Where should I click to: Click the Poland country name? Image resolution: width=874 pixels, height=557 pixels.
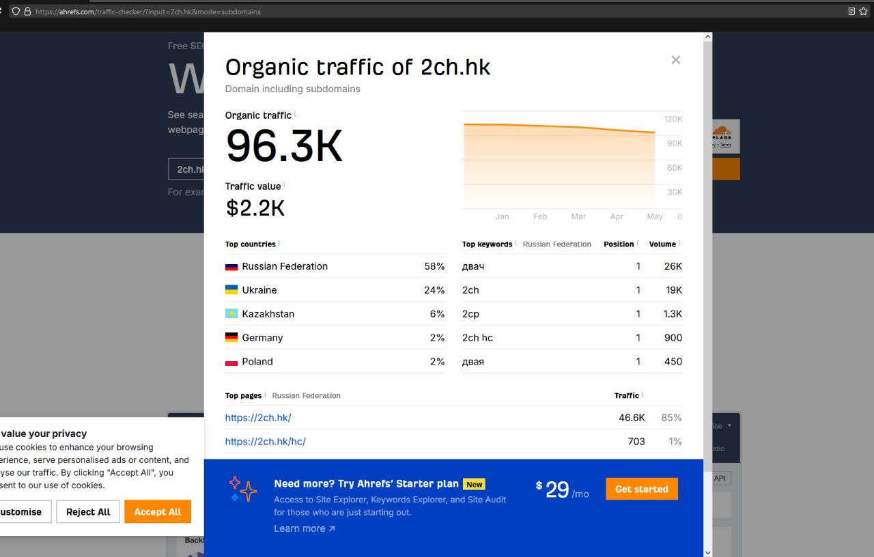(x=257, y=362)
